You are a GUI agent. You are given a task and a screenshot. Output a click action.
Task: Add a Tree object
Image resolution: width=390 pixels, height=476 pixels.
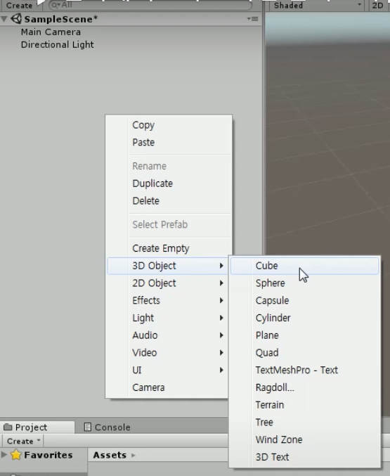(x=304, y=422)
